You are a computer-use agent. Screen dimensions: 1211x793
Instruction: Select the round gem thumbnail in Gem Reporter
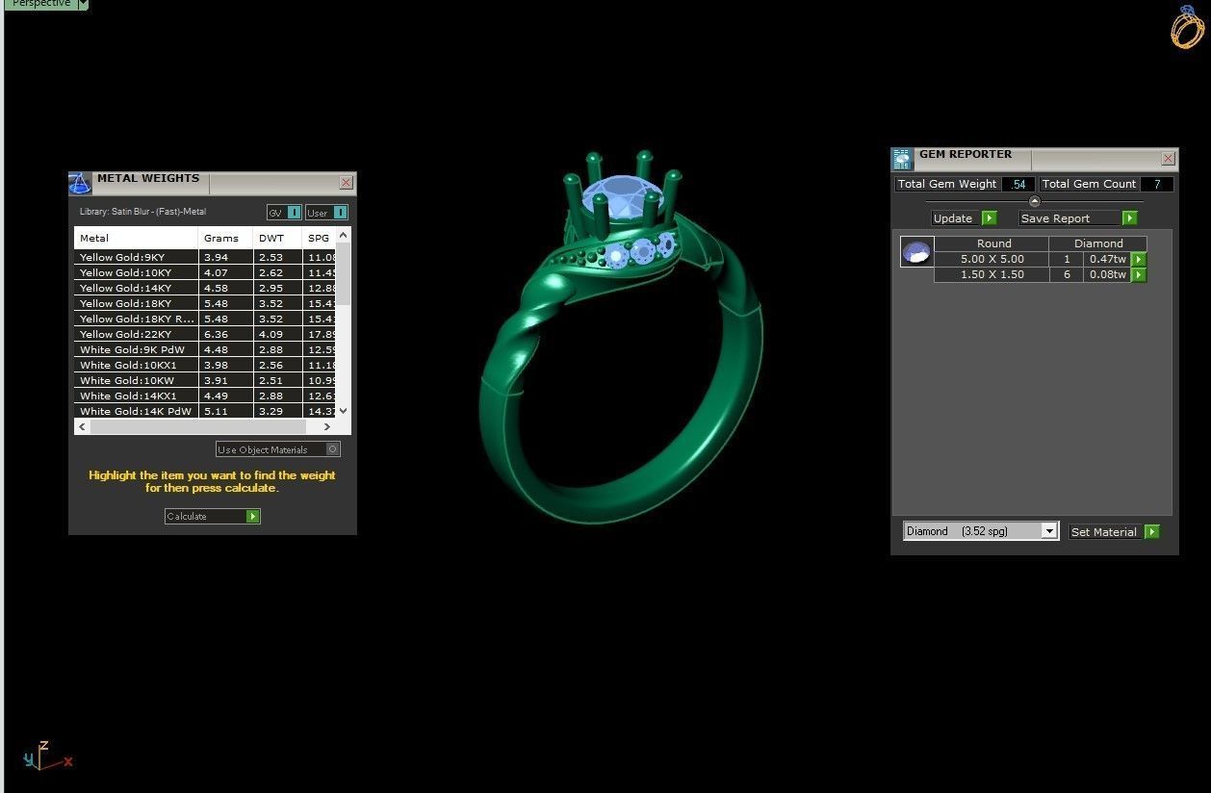click(x=916, y=252)
